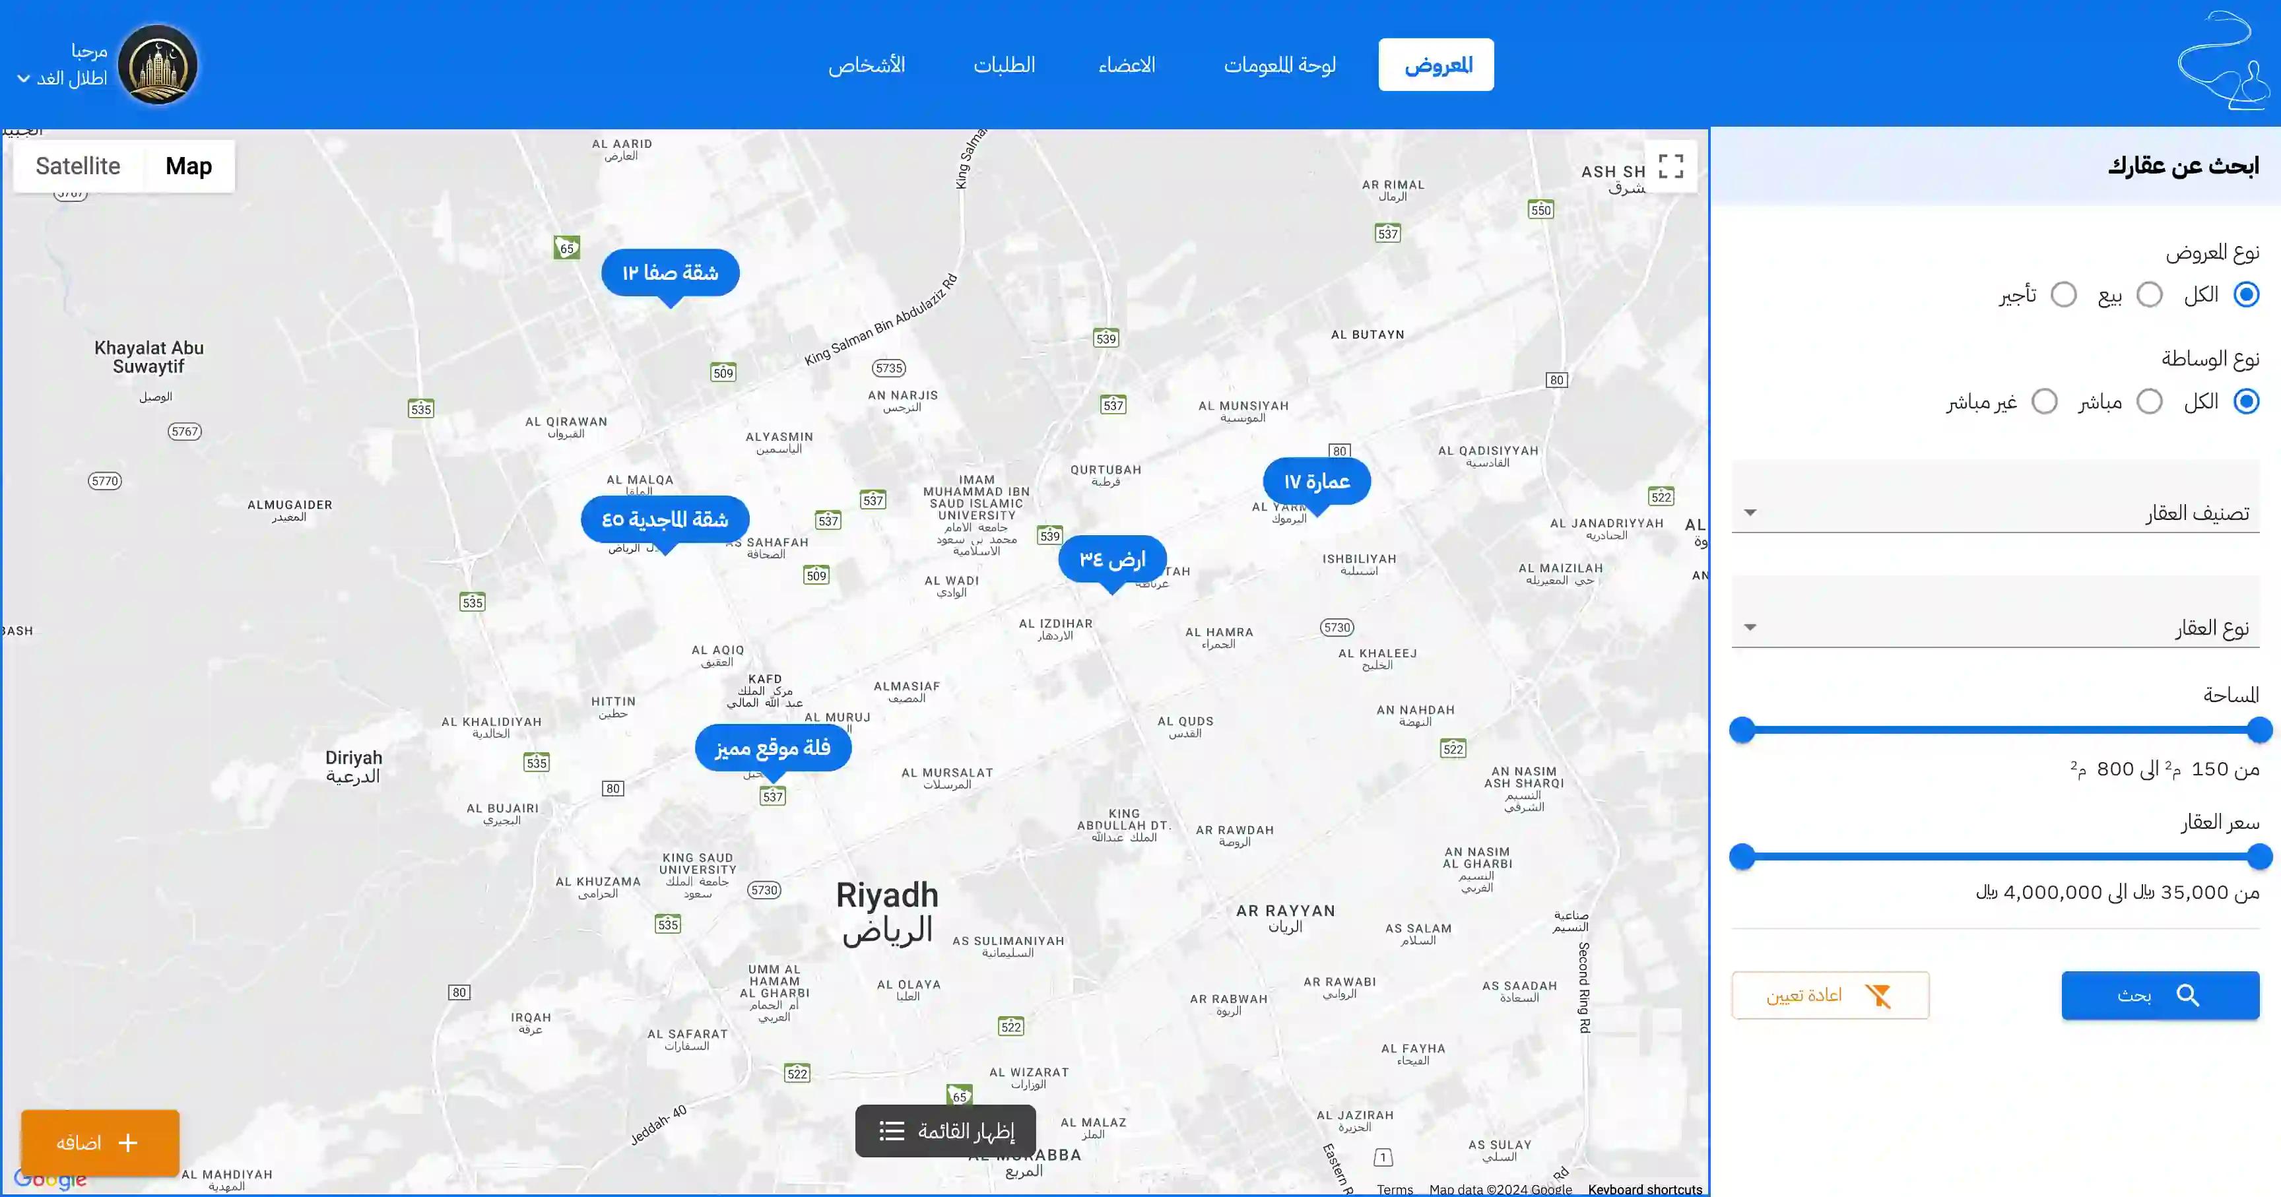Open the لوحة المعلومات tab
Image resolution: width=2281 pixels, height=1197 pixels.
tap(1280, 65)
